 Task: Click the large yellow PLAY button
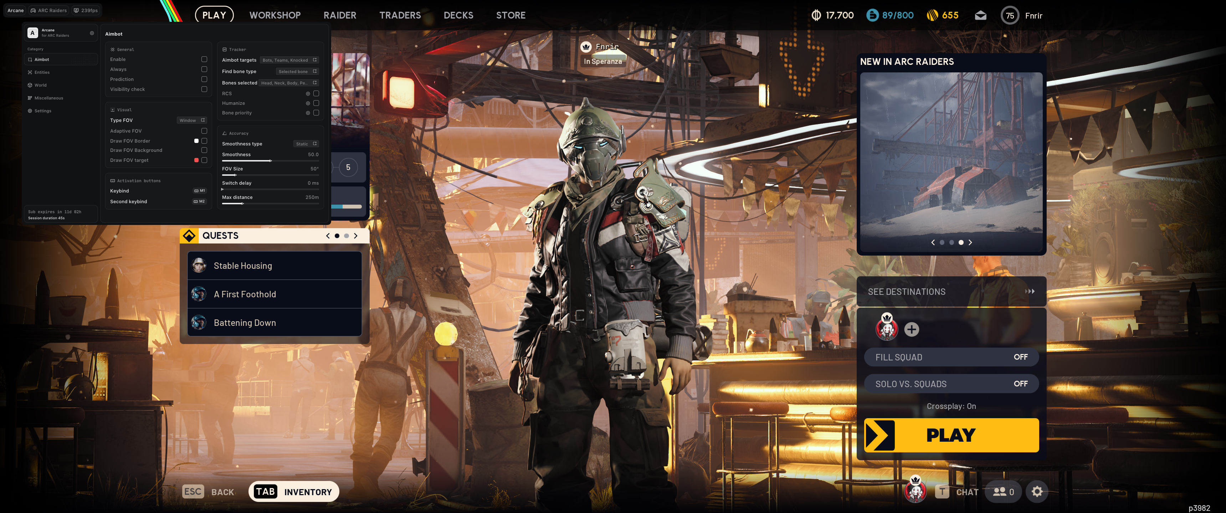pyautogui.click(x=951, y=435)
